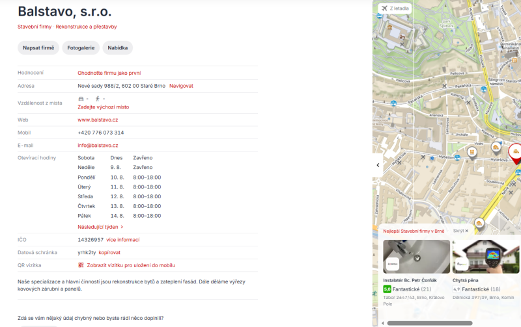Open the Napsat firmě button
The image size is (521, 327).
38,47
